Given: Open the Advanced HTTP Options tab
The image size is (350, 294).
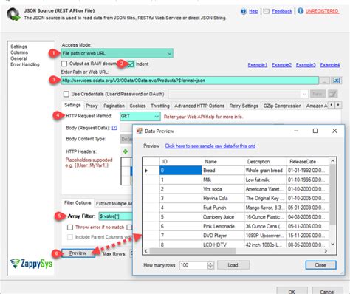Looking at the screenshot, I should pyautogui.click(x=199, y=106).
